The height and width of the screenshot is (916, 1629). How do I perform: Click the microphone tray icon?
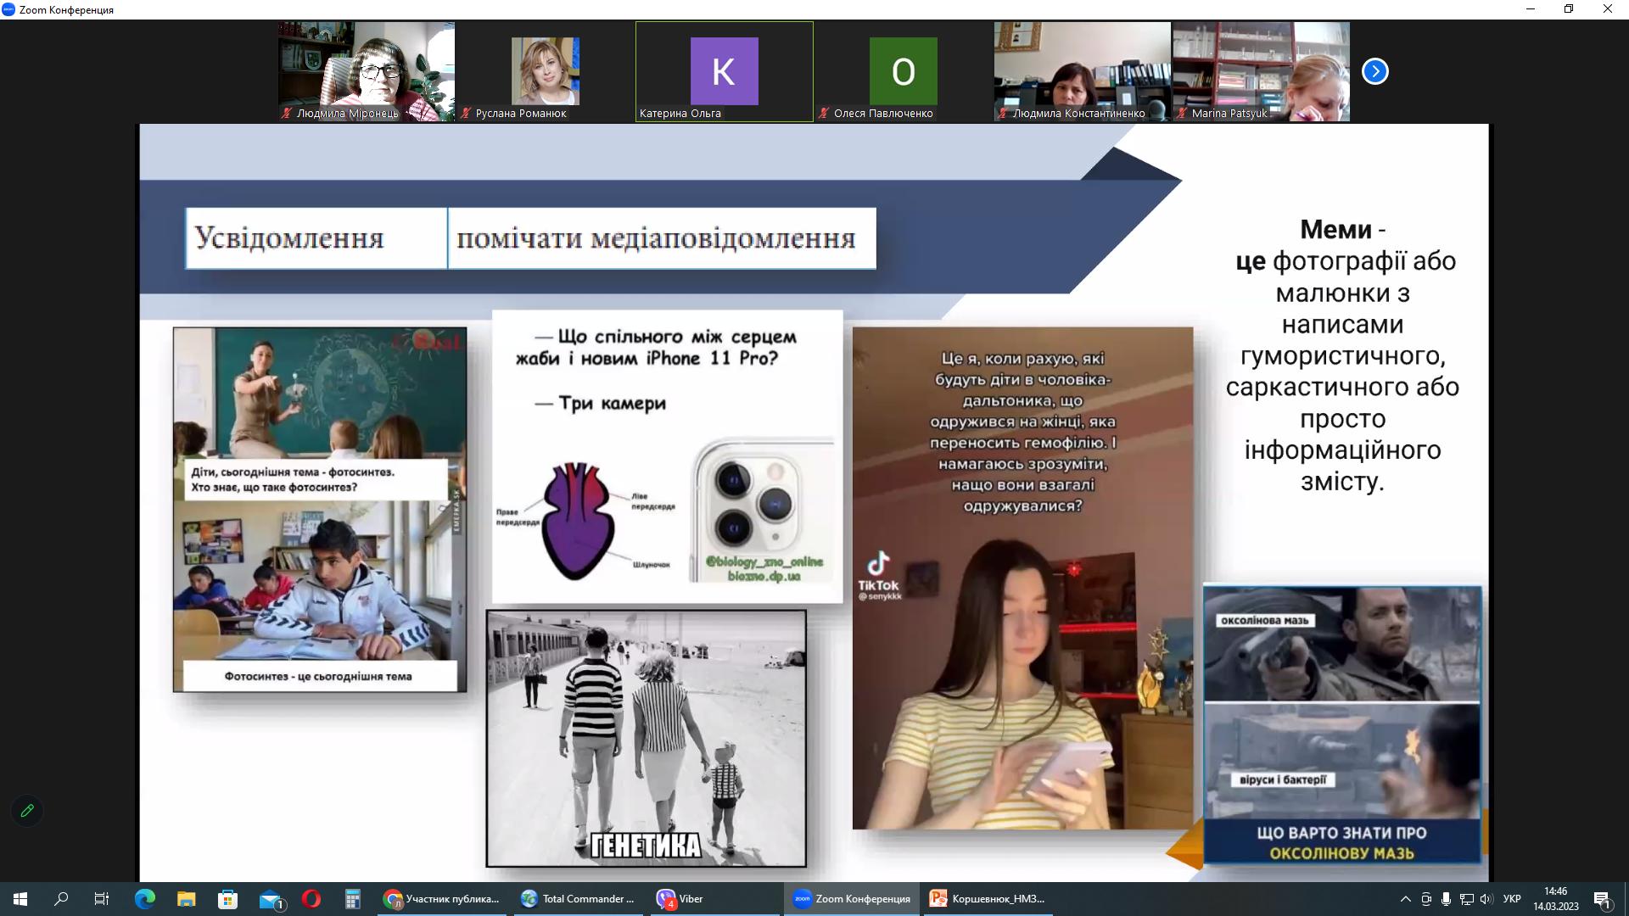coord(1446,898)
